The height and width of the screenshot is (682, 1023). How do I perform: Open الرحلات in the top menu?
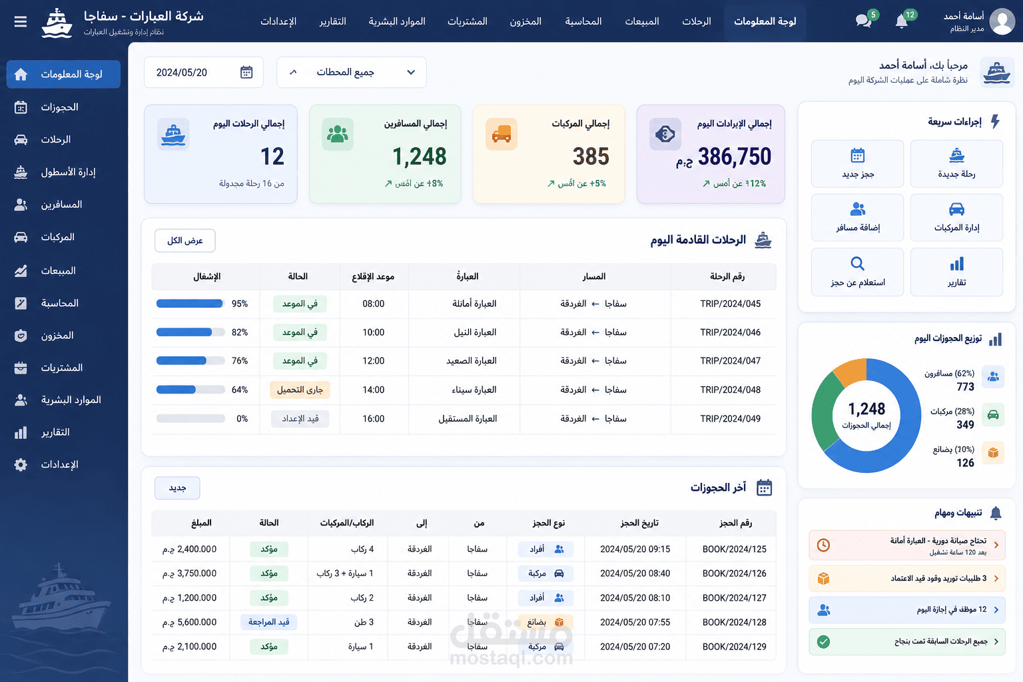pos(697,21)
